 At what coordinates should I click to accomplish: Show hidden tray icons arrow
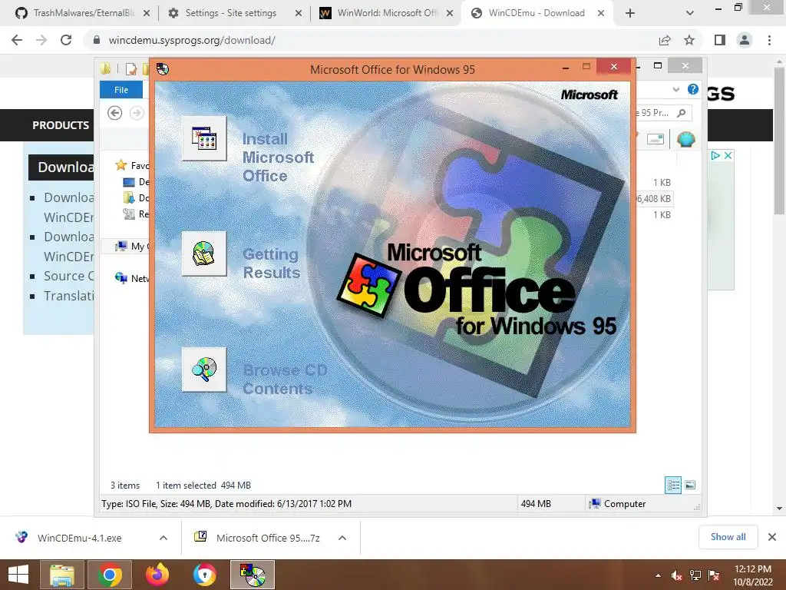(x=658, y=575)
